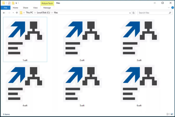Click the Picture Tools contextual tab
Viewport: 175px width, 117px height.
click(47, 3)
